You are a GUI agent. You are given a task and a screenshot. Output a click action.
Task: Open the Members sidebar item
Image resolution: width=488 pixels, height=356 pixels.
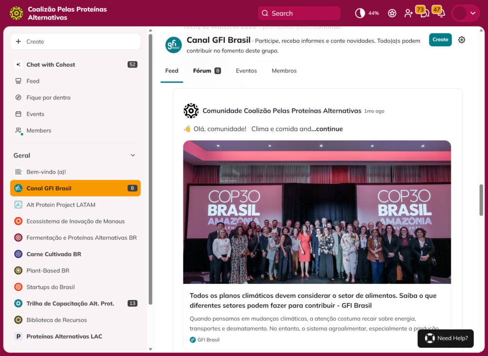(39, 130)
